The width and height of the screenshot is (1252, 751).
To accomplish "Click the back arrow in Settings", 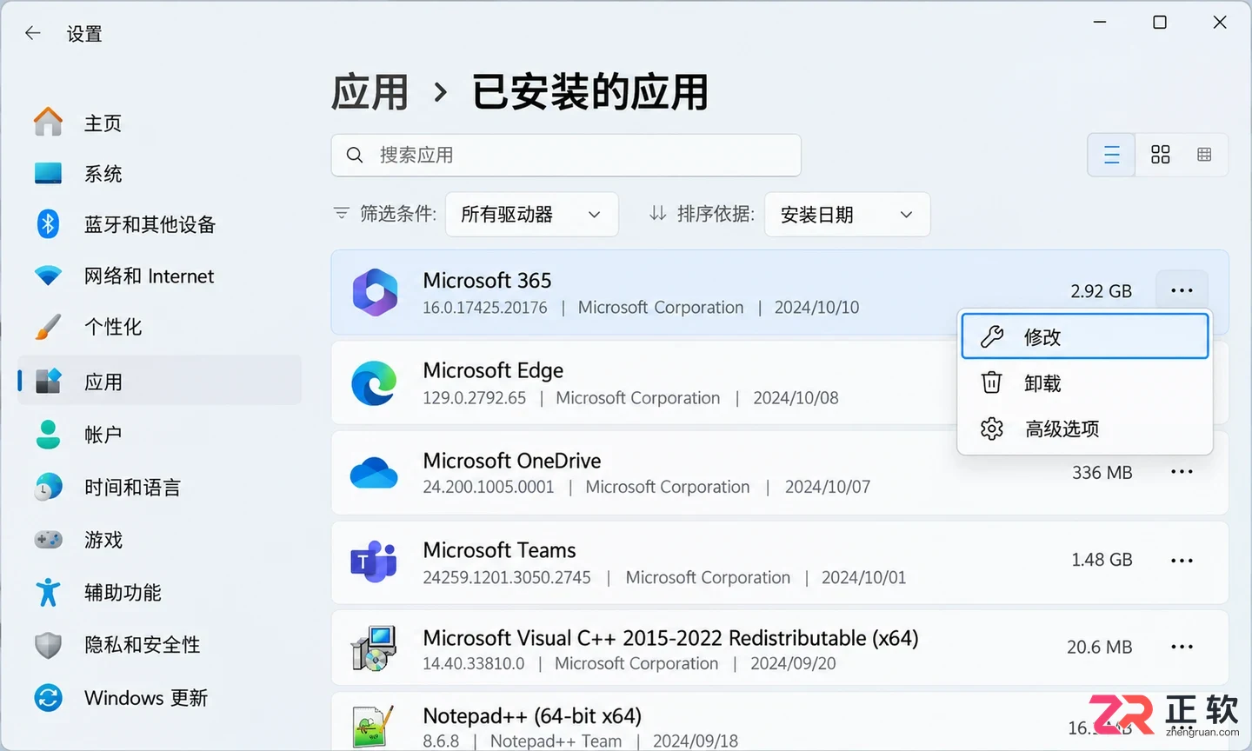I will (x=33, y=33).
